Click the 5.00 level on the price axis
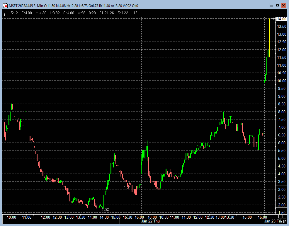289x226 pixels. pyautogui.click(x=282, y=158)
